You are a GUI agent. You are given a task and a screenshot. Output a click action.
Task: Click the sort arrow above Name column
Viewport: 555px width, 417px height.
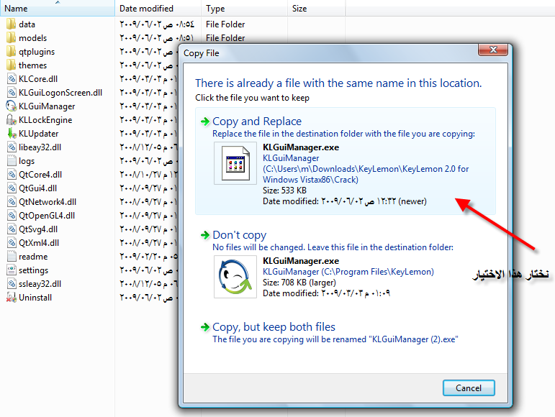click(x=58, y=2)
